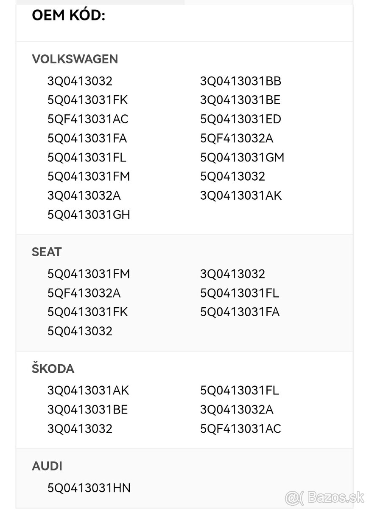Select the OEM KÓD heading
This screenshot has width=369, height=510.
tap(69, 15)
